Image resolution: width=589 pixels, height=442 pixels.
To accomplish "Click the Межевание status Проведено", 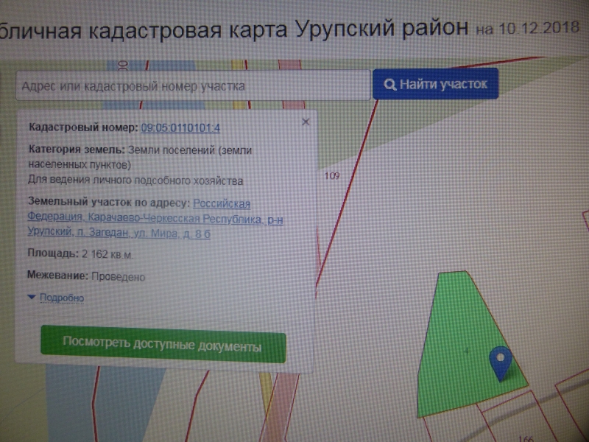I will 118,277.
